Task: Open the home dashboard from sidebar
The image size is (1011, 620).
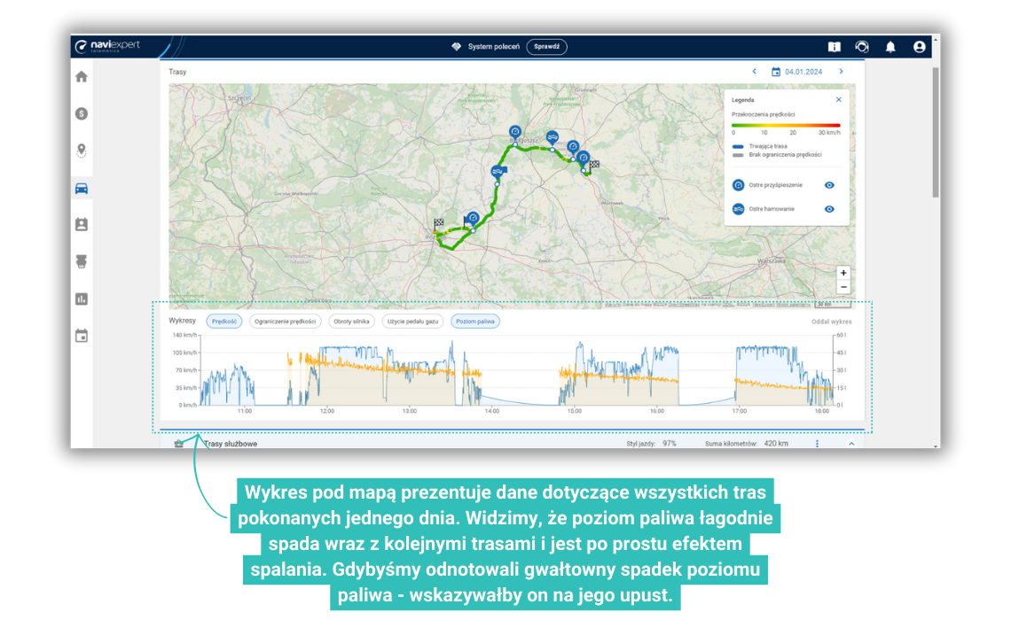Action: click(x=82, y=76)
